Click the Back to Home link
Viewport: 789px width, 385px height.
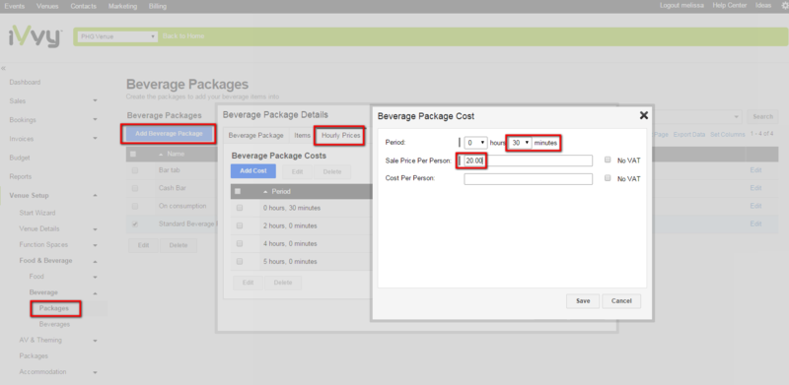[183, 36]
